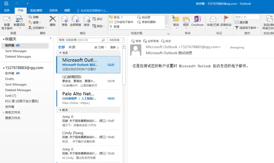Open the By Date (按 日期) arrangement dropdown

coord(100,47)
